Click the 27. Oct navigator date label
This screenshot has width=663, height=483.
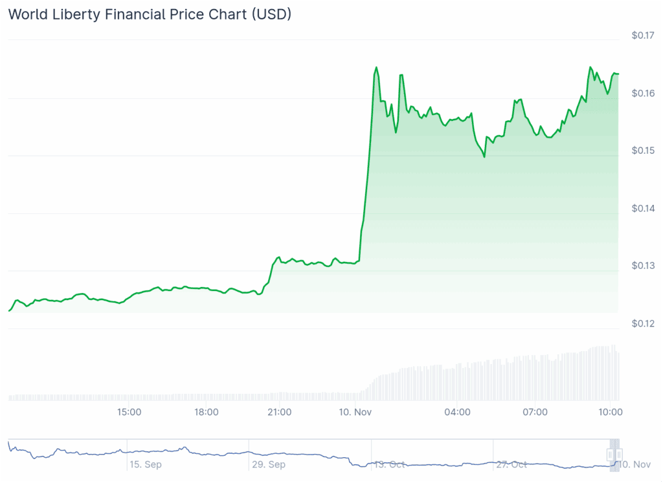coord(512,464)
